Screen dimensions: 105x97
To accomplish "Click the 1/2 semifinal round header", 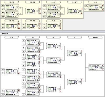I will [74, 37].
